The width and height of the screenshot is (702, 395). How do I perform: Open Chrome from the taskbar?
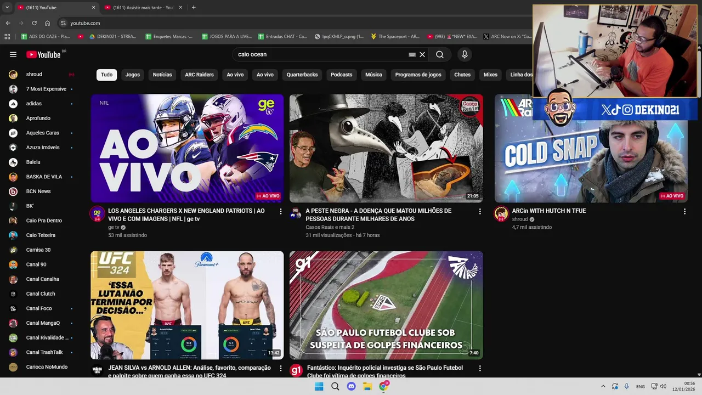(384, 386)
